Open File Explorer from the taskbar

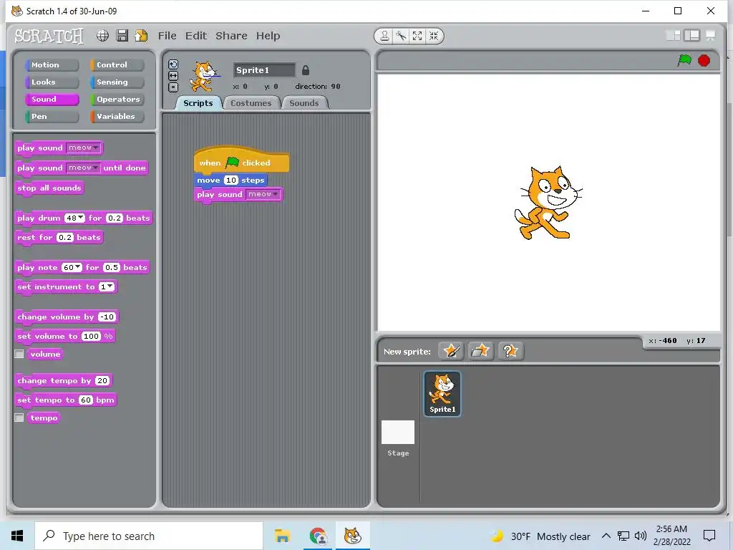(282, 536)
